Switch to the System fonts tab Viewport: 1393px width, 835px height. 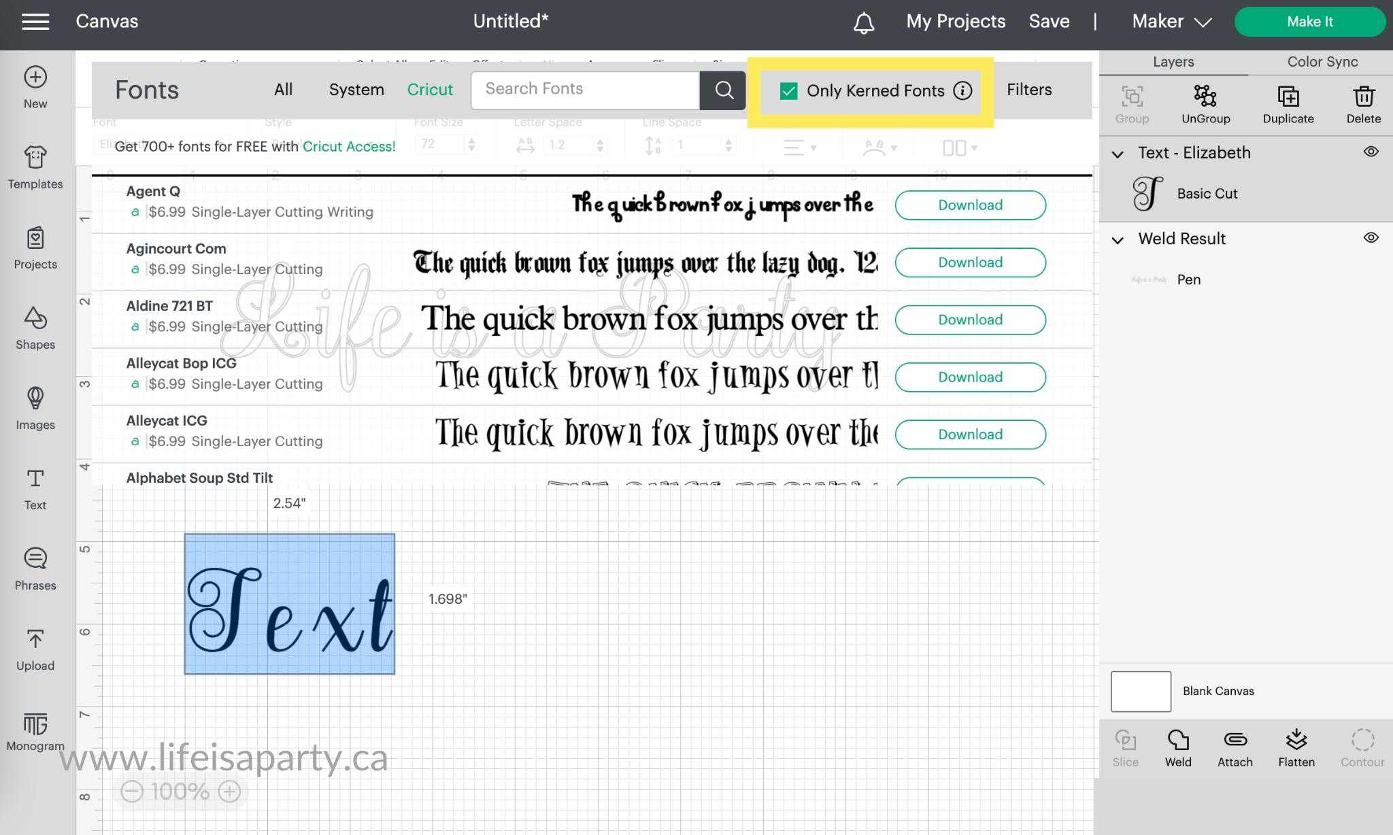pos(356,90)
